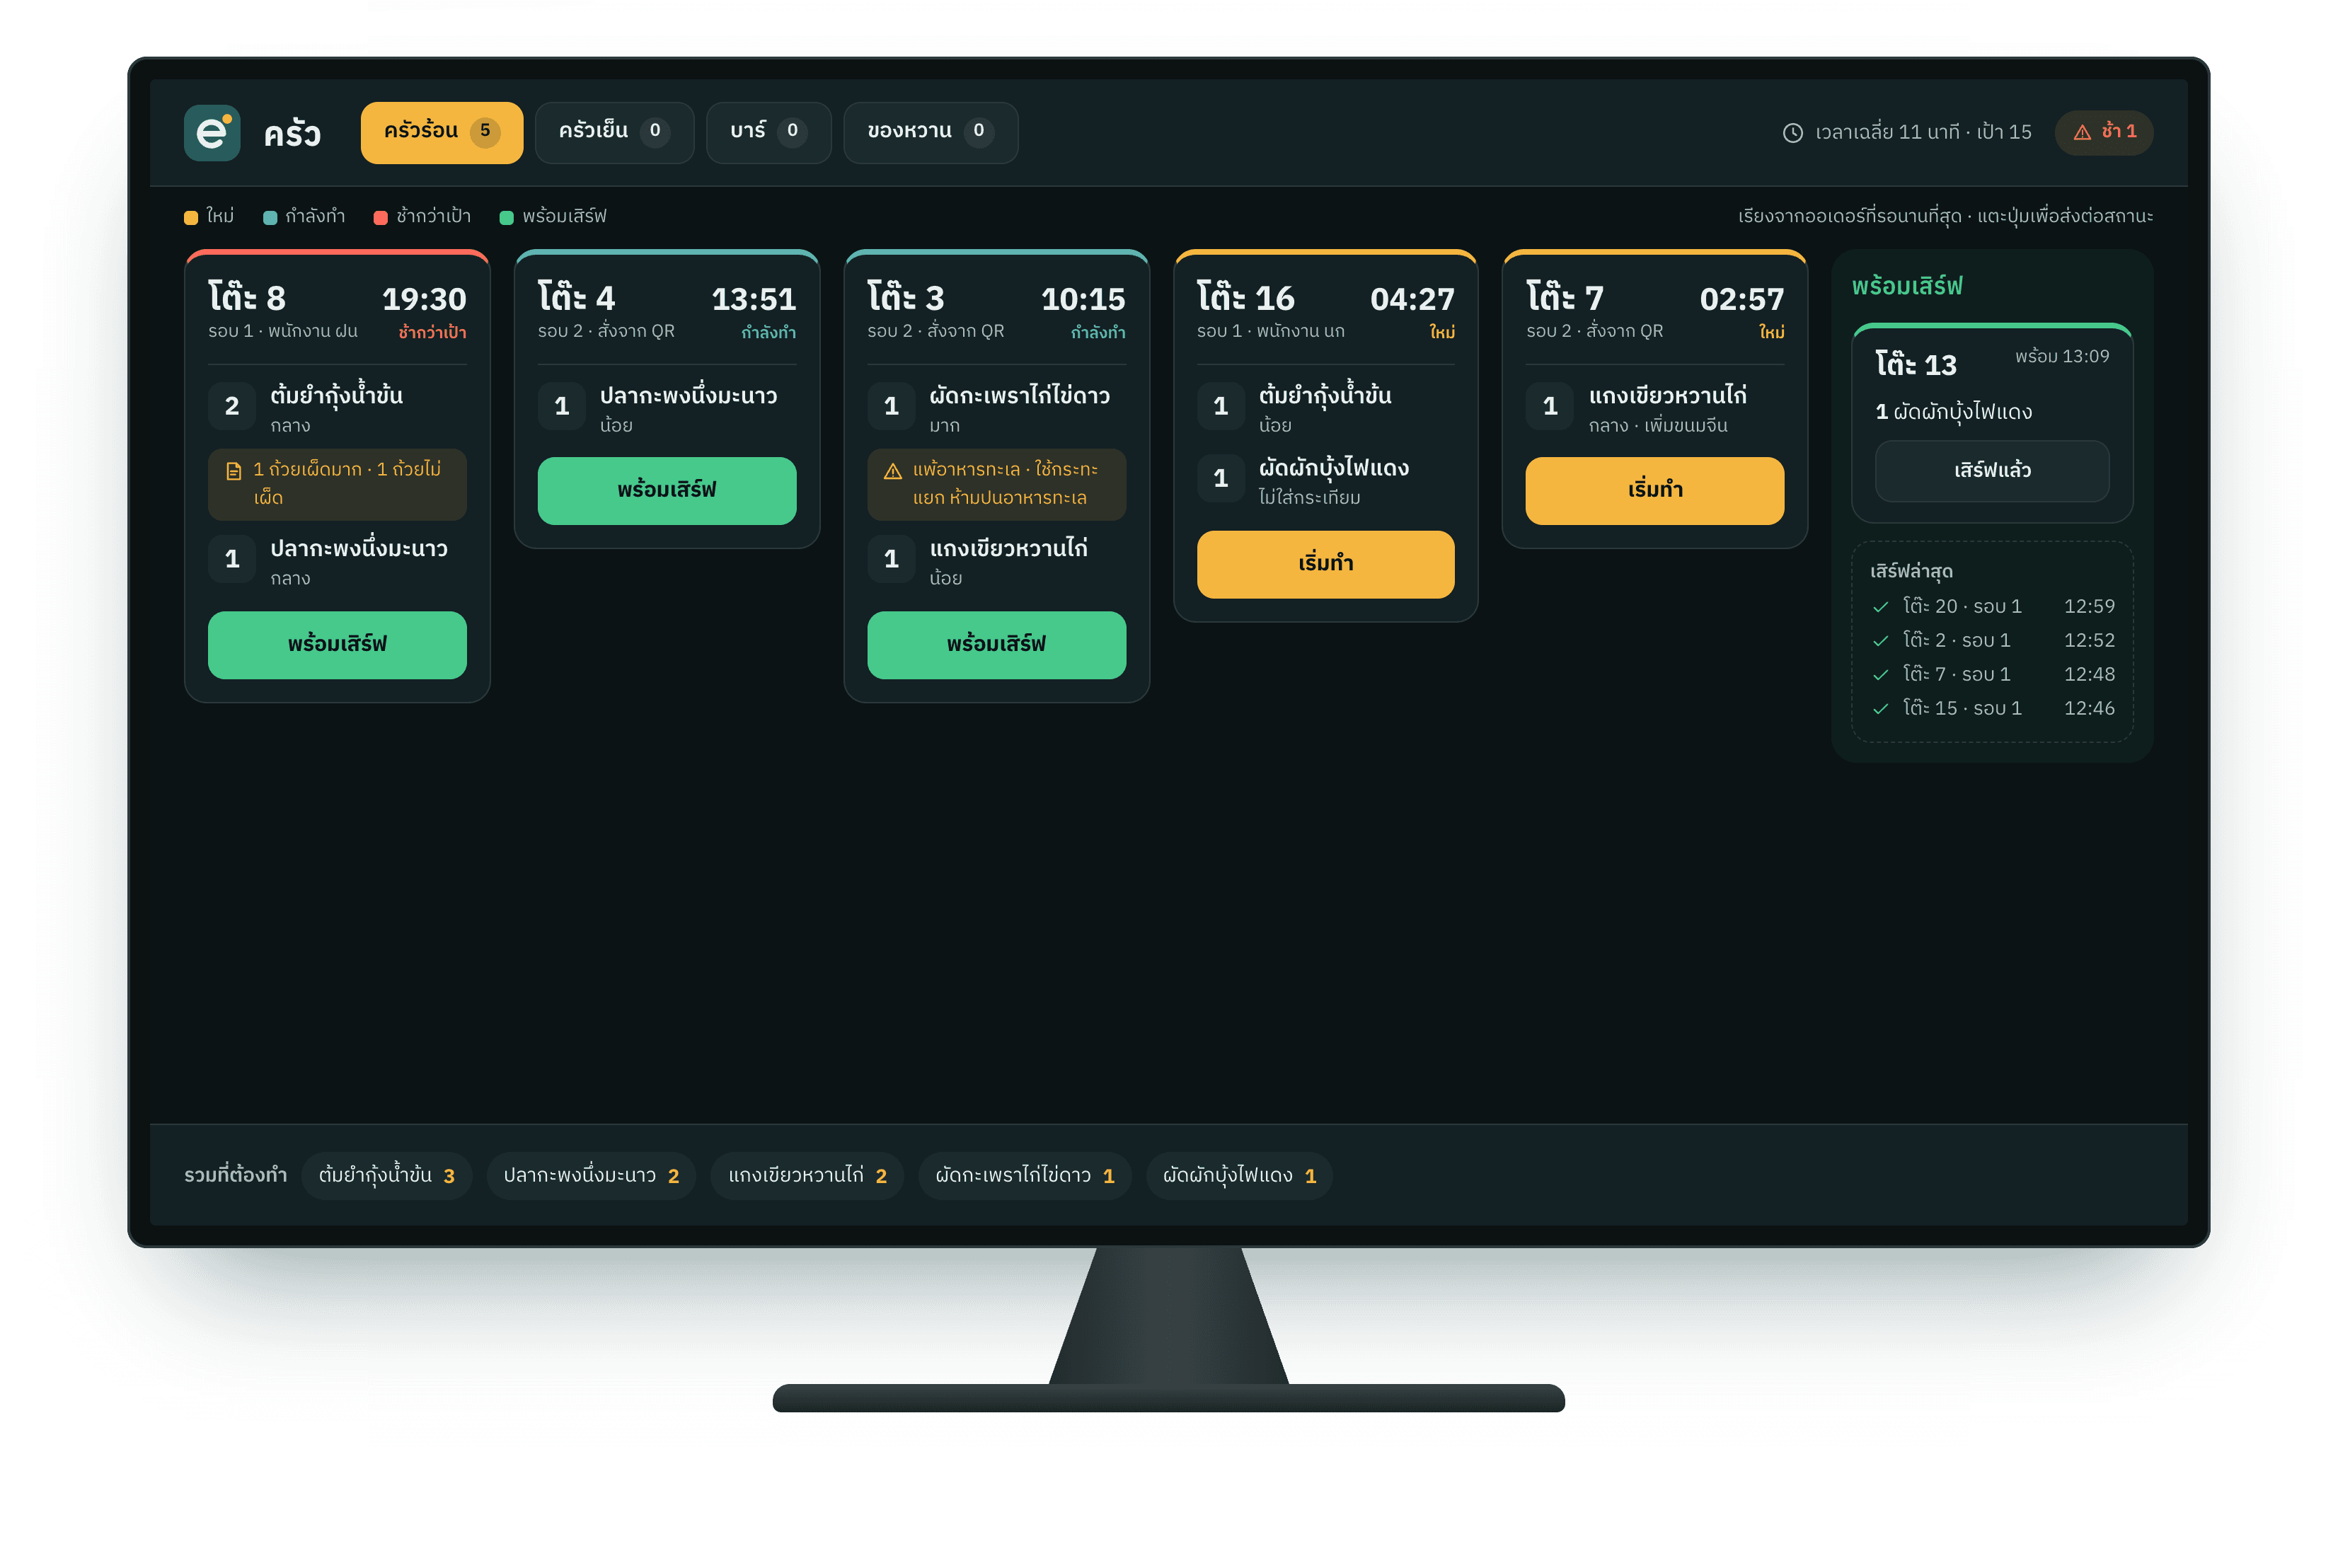Screen dimensions: 2338x1568
Task: Click checkmark beside โต๊ะ 15 · รอบ 1
Action: 1880,709
